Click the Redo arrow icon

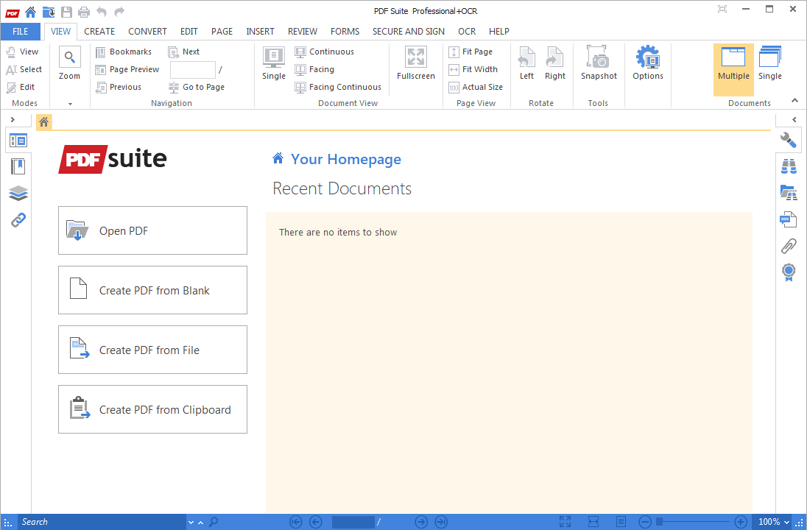point(119,11)
